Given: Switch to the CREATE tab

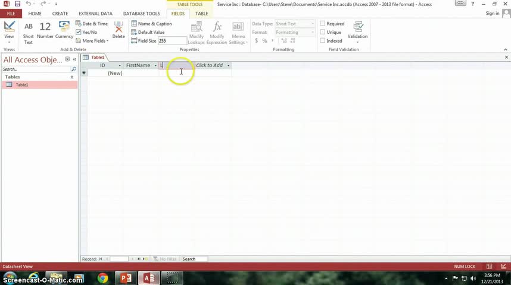Looking at the screenshot, I should pos(60,14).
